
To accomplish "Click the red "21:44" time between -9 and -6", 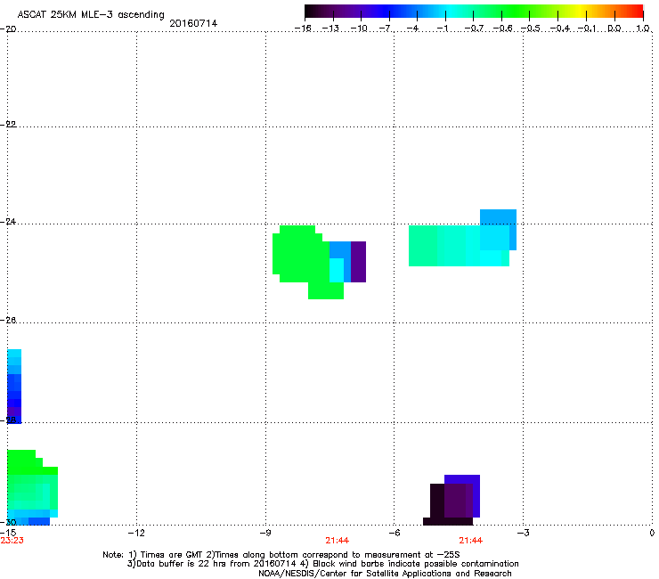I will coord(337,541).
